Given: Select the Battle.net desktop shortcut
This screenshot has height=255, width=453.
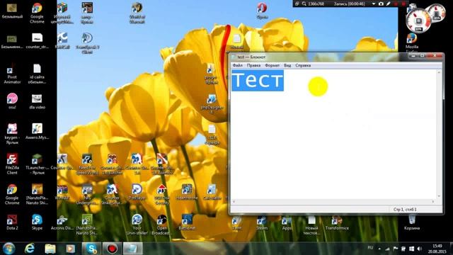Looking at the screenshot, I should (187, 222).
